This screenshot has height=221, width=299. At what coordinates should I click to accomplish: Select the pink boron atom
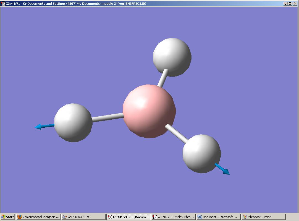click(x=149, y=111)
